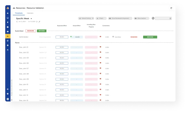Expand the sidebar with double chevron
The width and height of the screenshot is (187, 113).
pyautogui.click(x=11, y=100)
